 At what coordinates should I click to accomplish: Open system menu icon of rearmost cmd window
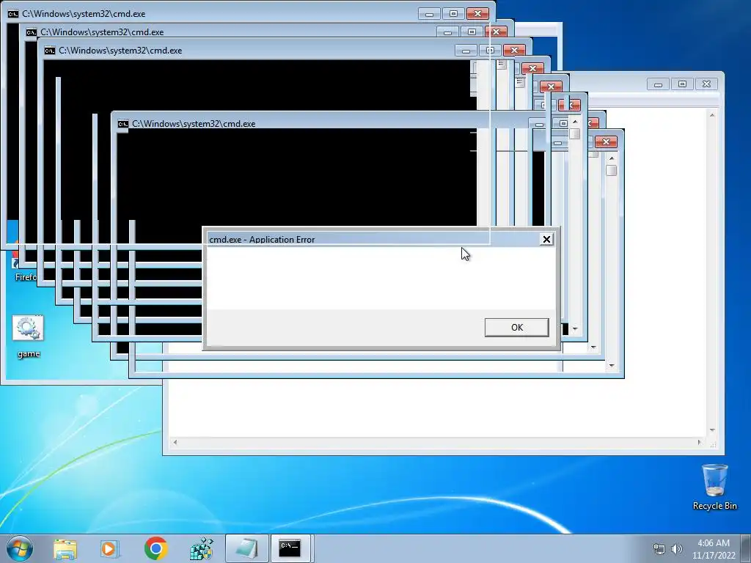click(13, 14)
